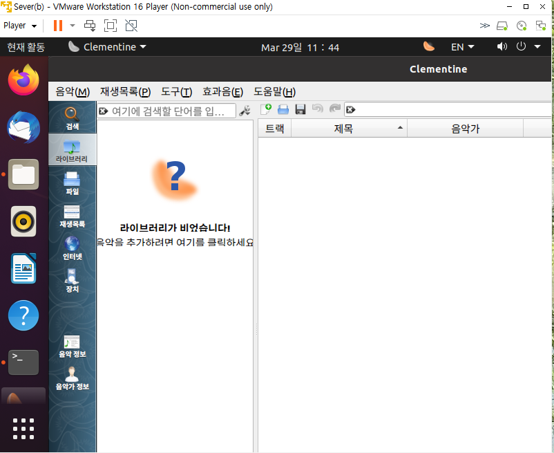Expand the power options arrow beside pause
Image resolution: width=554 pixels, height=453 pixels.
click(x=73, y=26)
